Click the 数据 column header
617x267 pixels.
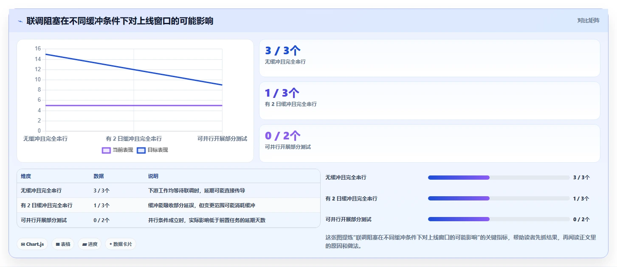[x=99, y=176]
